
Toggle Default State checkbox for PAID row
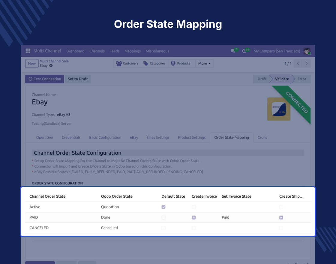click(x=163, y=217)
